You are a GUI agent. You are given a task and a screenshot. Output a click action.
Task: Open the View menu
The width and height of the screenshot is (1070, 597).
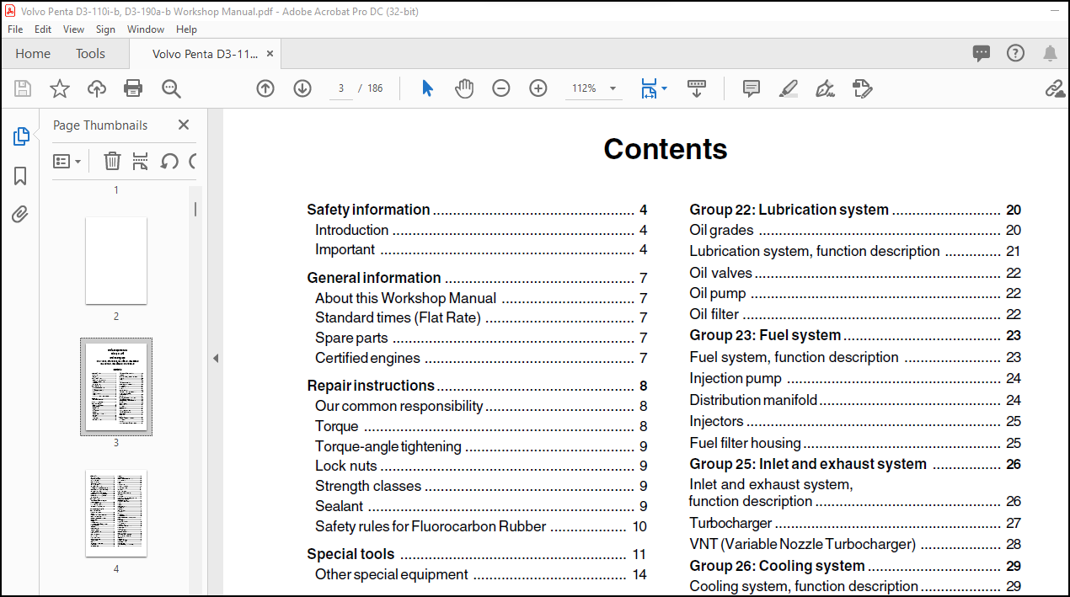pyautogui.click(x=73, y=29)
